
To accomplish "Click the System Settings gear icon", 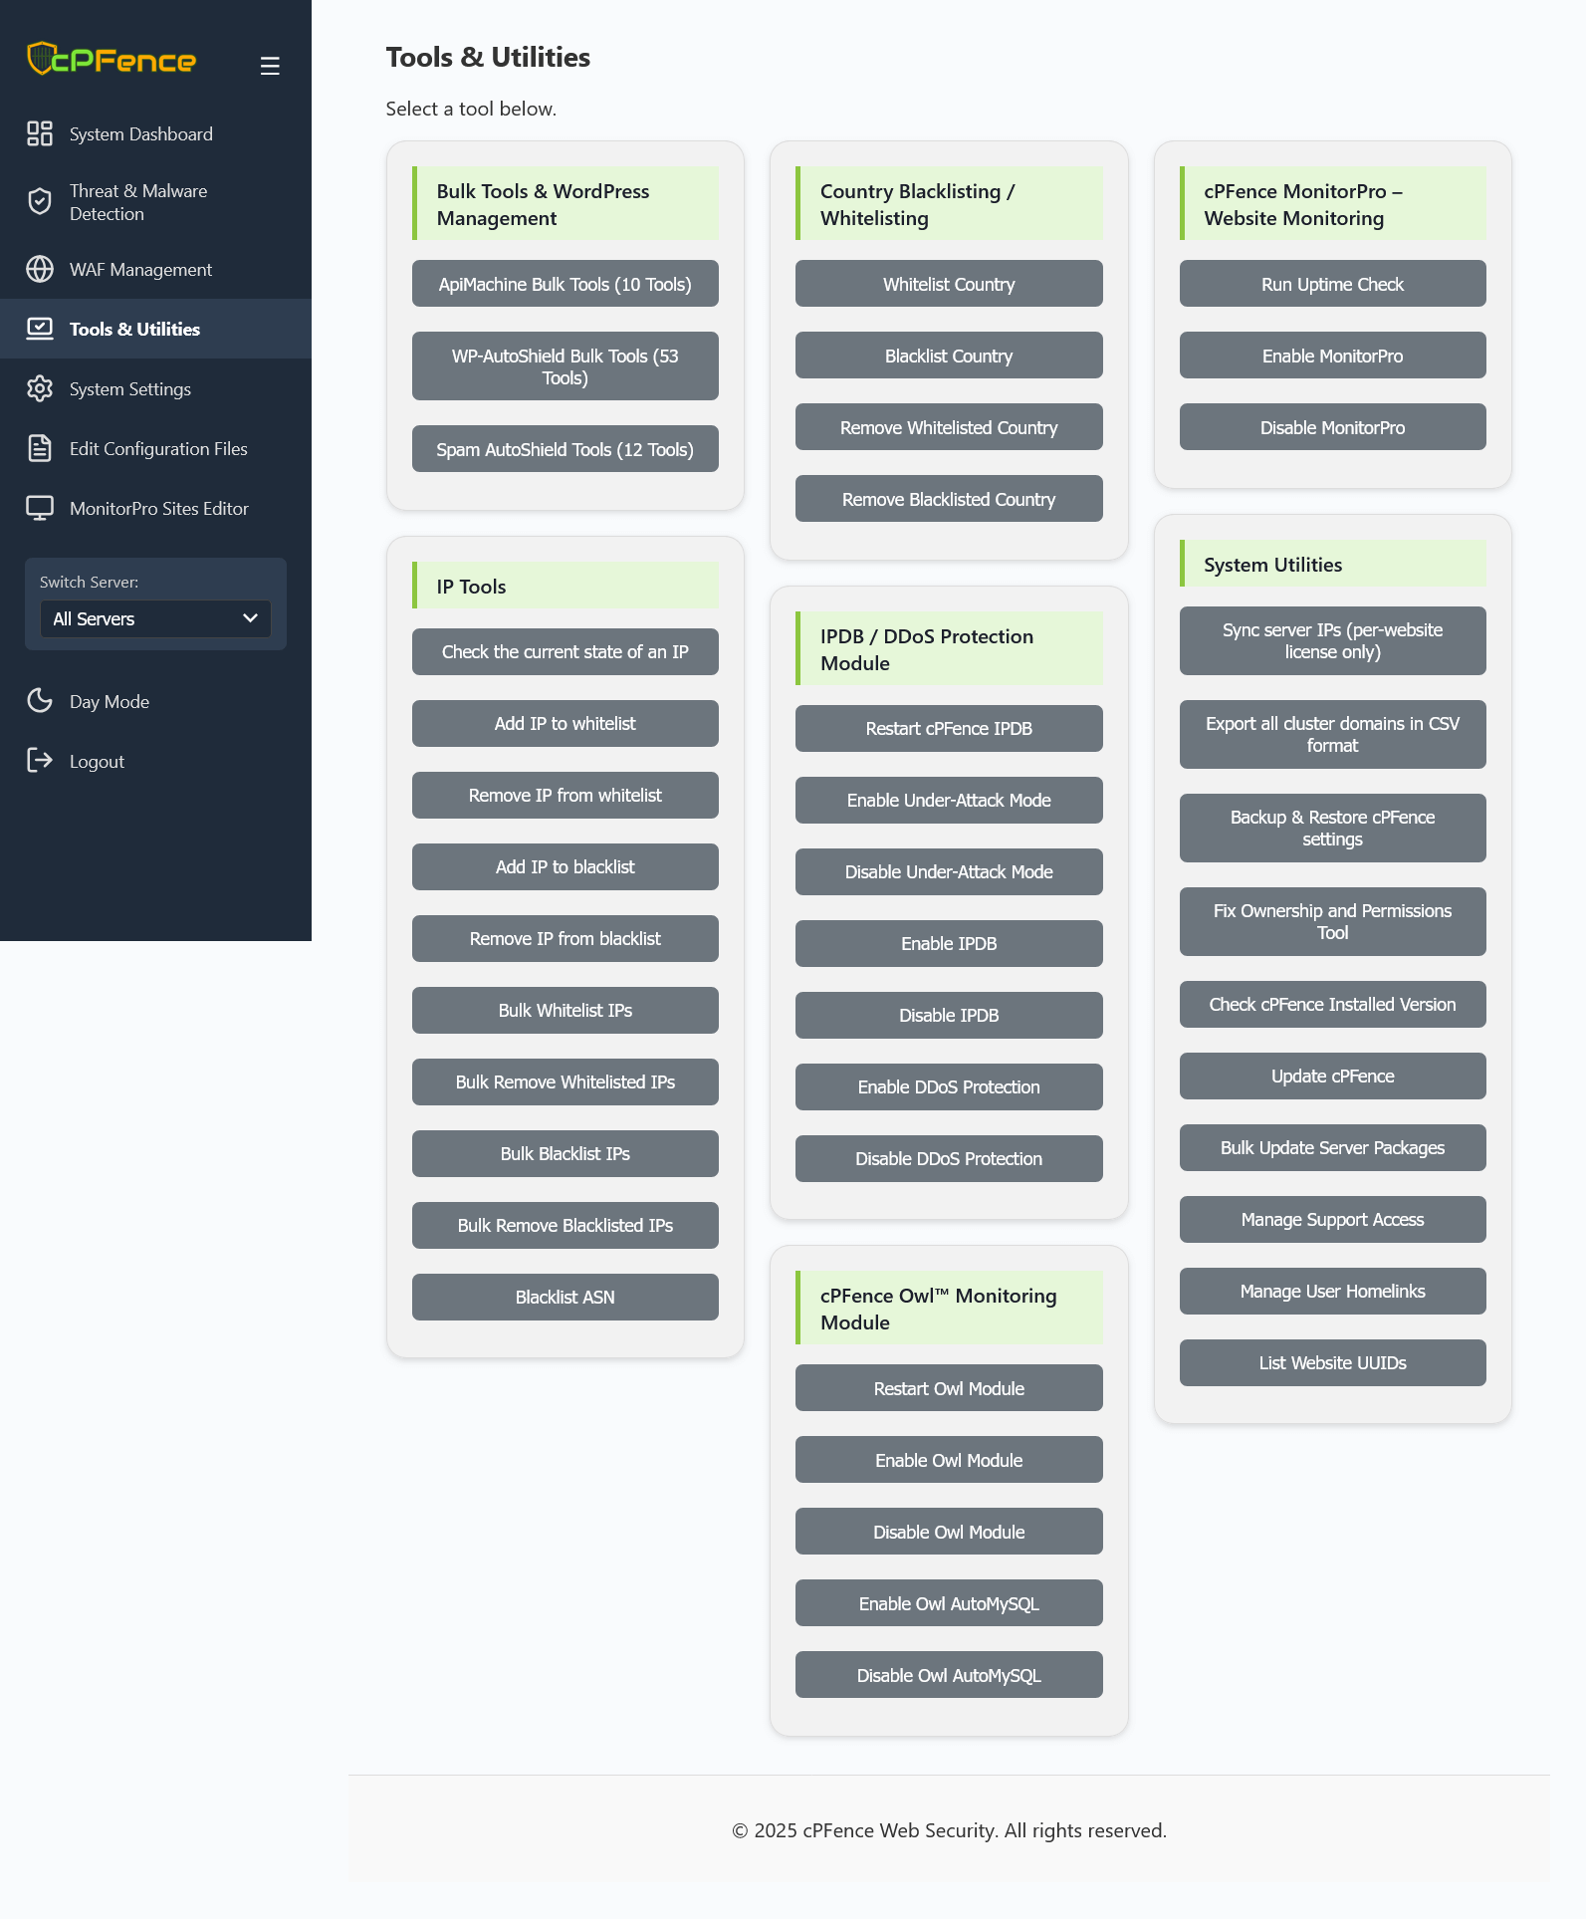I will tap(40, 388).
